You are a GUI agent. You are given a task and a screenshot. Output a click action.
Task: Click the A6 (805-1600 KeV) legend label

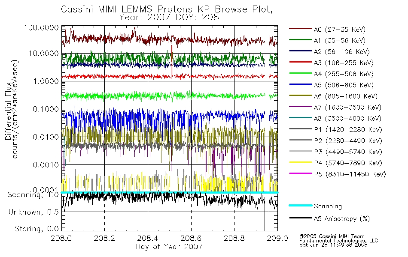(x=346, y=96)
